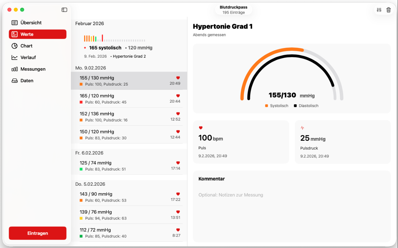
Task: Click the Pulsdruck 25 mmHg card
Action: pos(342,142)
